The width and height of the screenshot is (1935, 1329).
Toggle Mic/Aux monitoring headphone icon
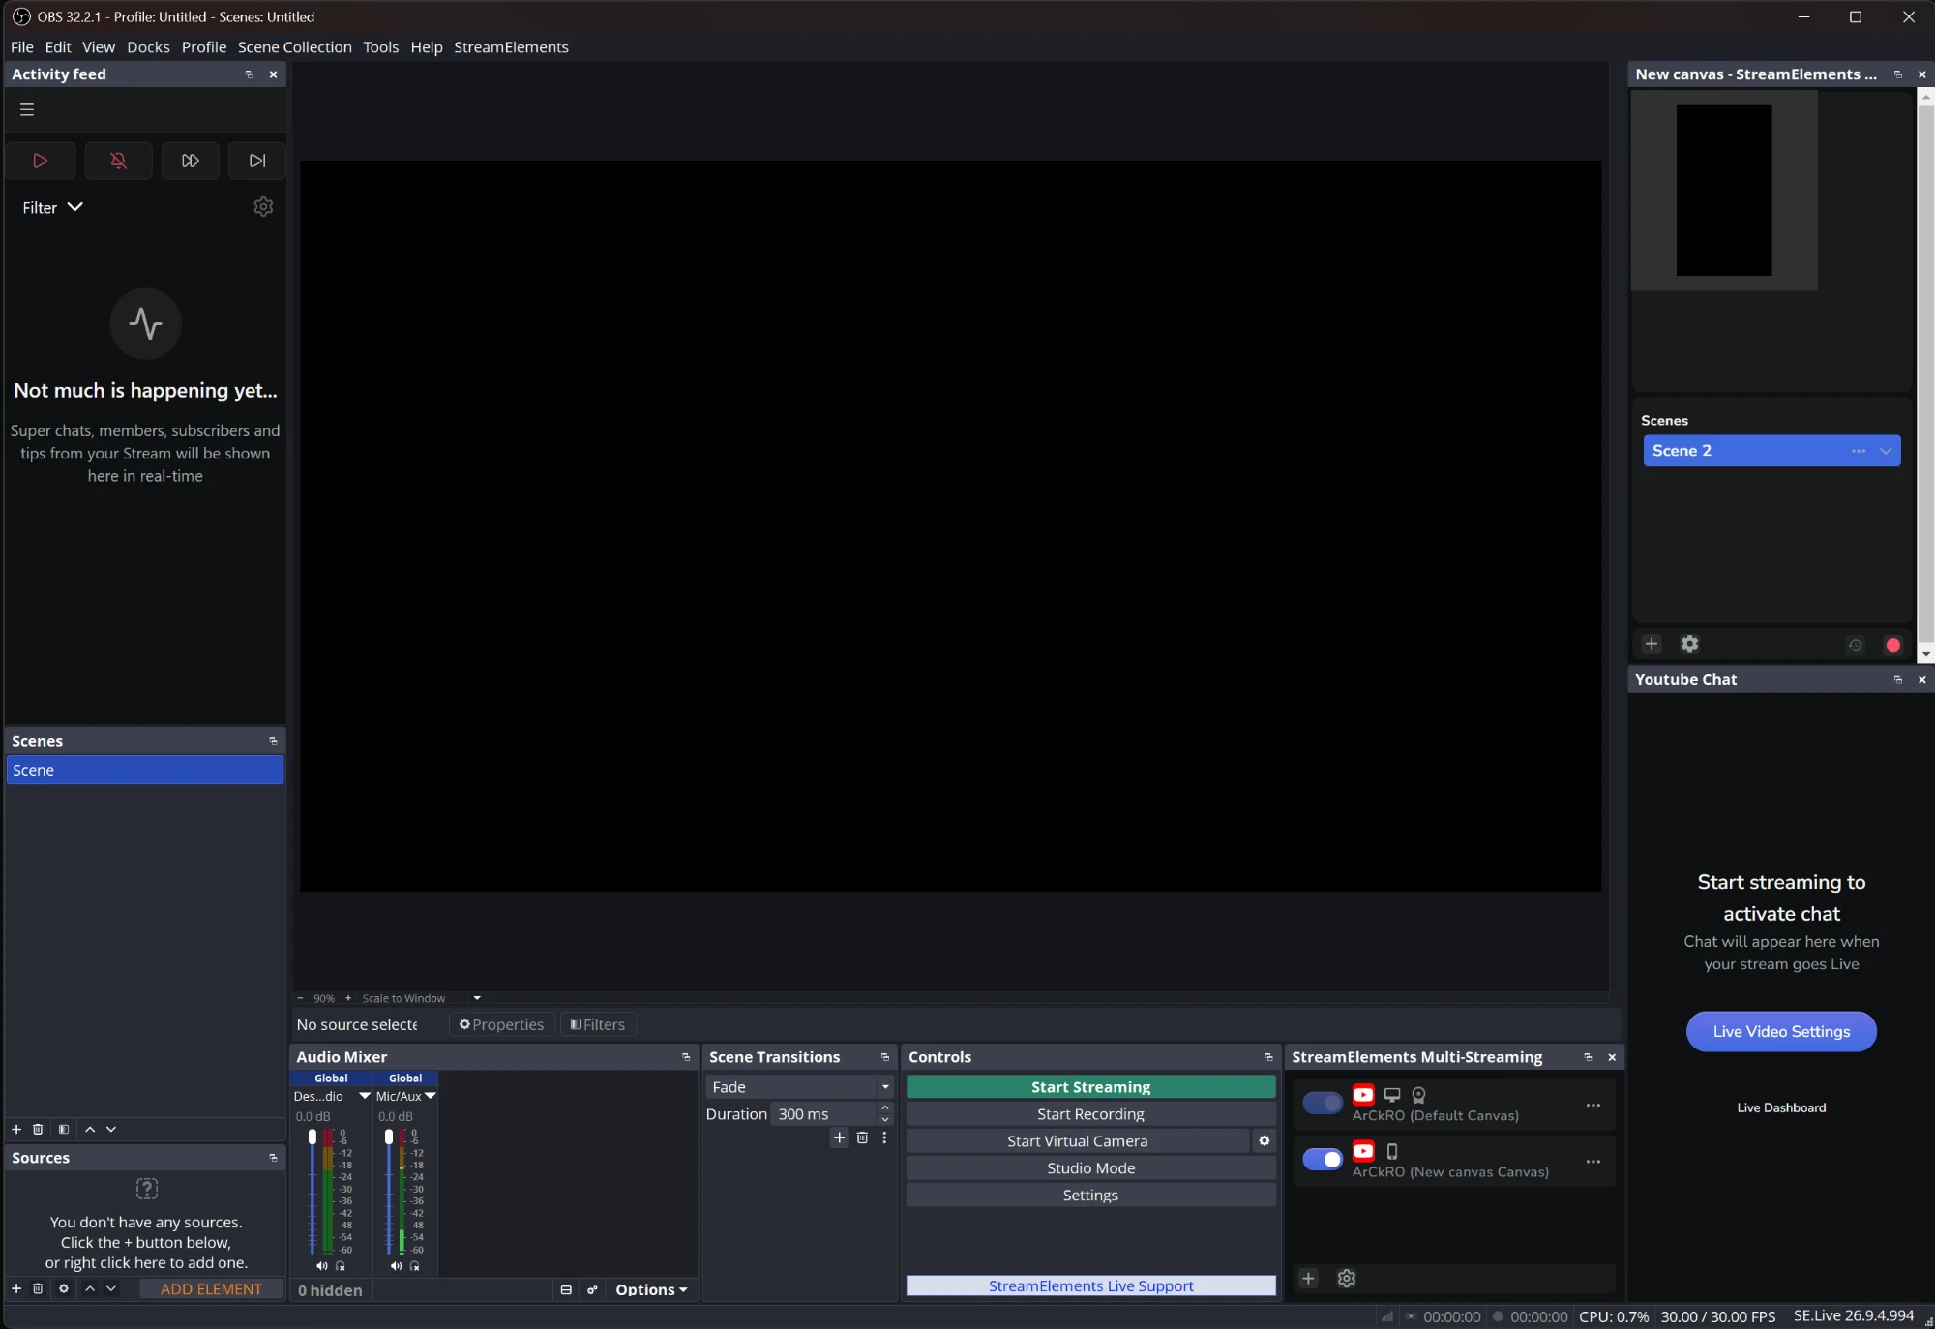(414, 1266)
